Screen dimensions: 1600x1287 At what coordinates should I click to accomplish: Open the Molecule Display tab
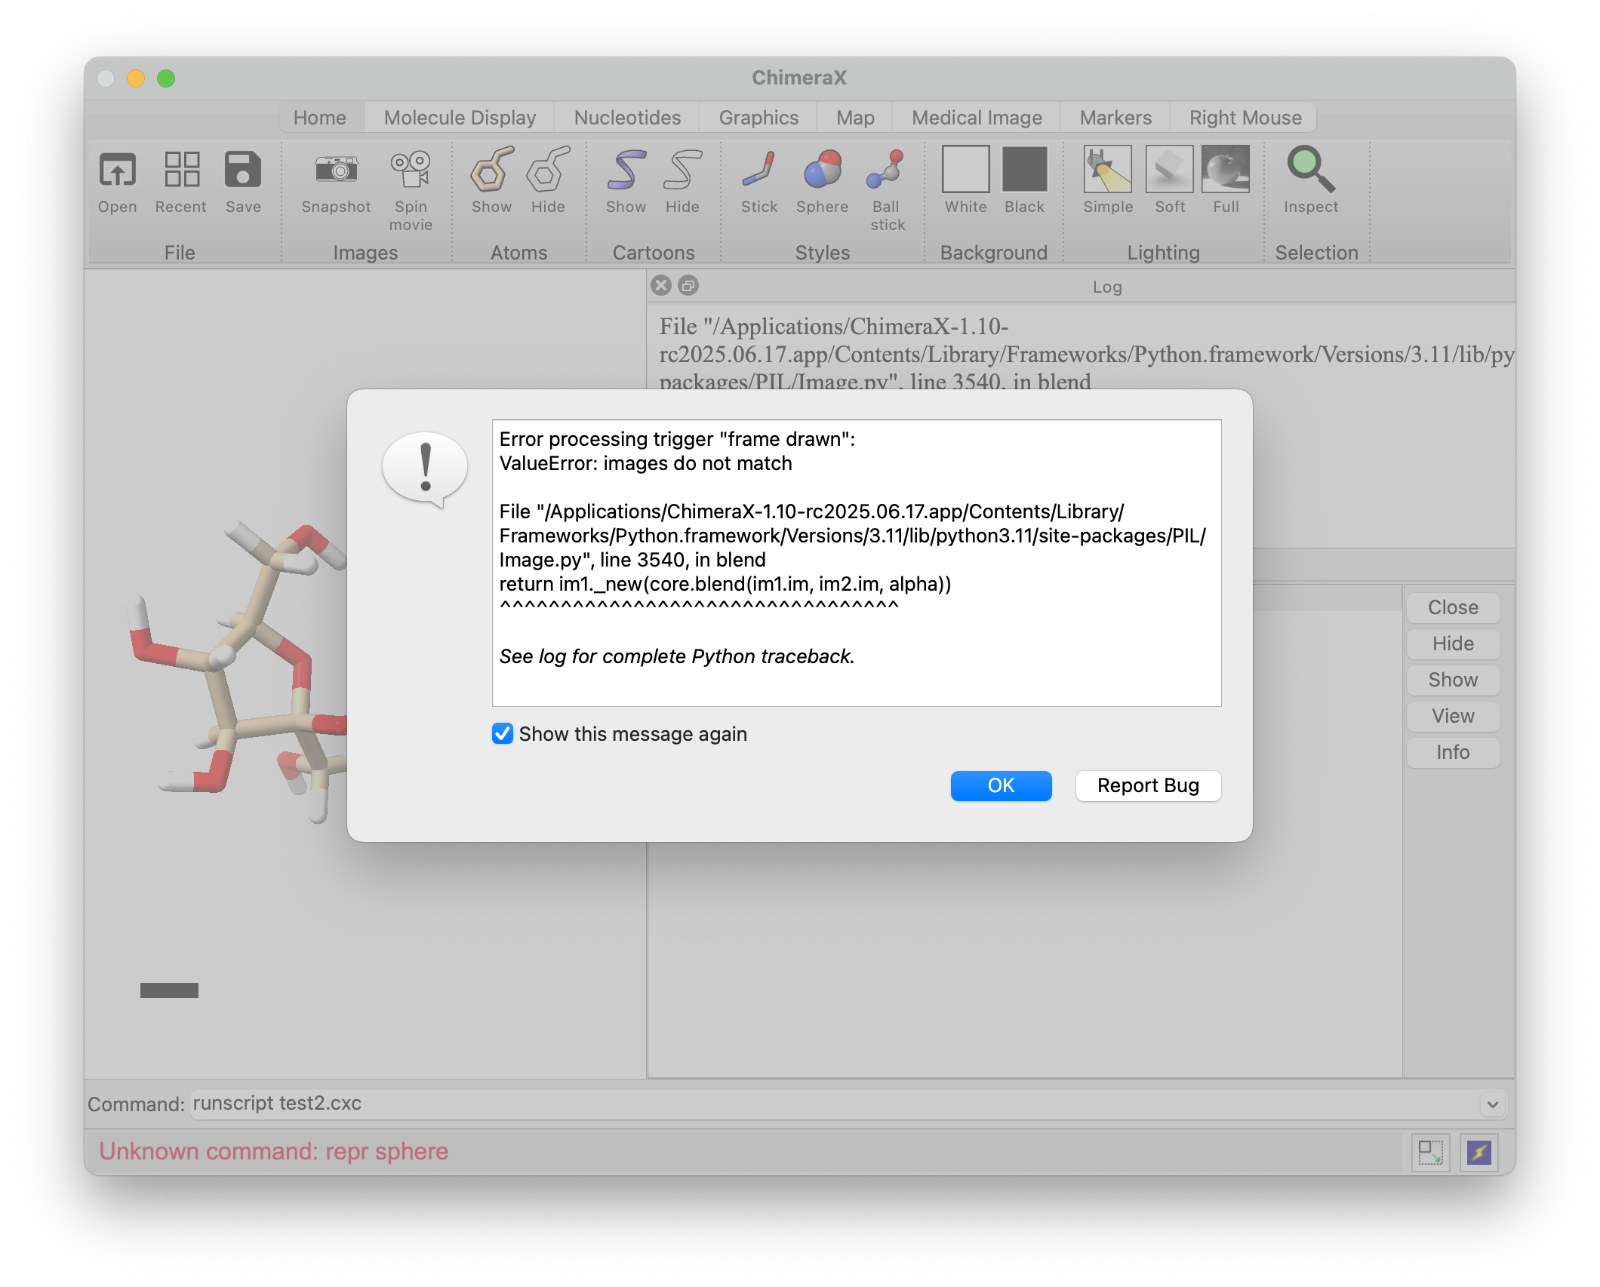pyautogui.click(x=460, y=118)
